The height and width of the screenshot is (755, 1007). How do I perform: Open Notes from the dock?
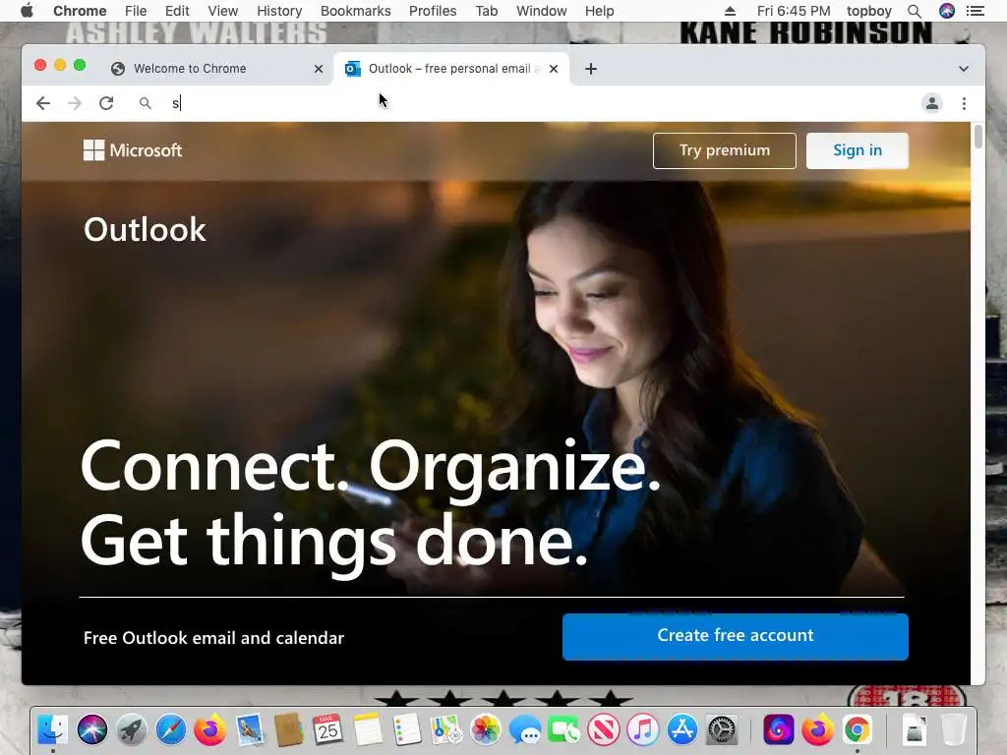pyautogui.click(x=368, y=730)
